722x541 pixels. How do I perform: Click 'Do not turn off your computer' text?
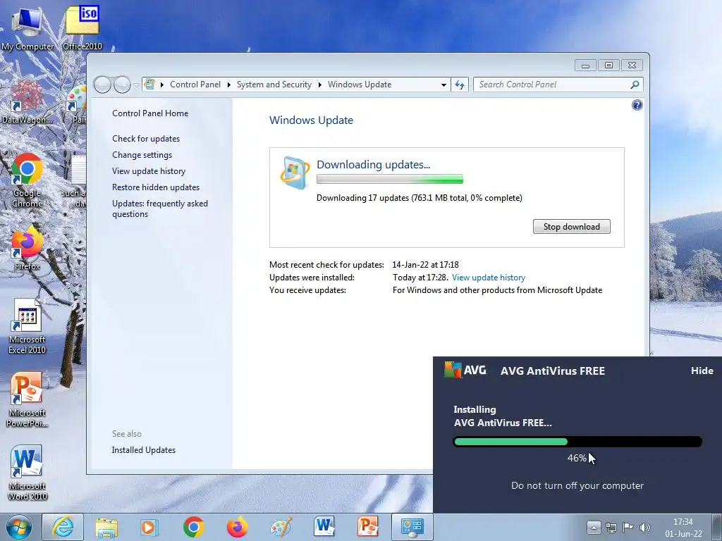click(577, 485)
